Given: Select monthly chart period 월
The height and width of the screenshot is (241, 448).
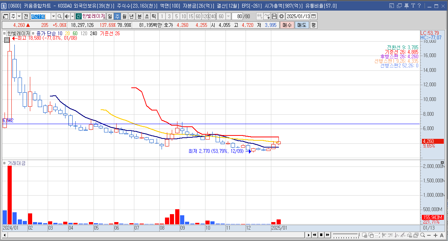Looking at the screenshot, I should 124,16.
